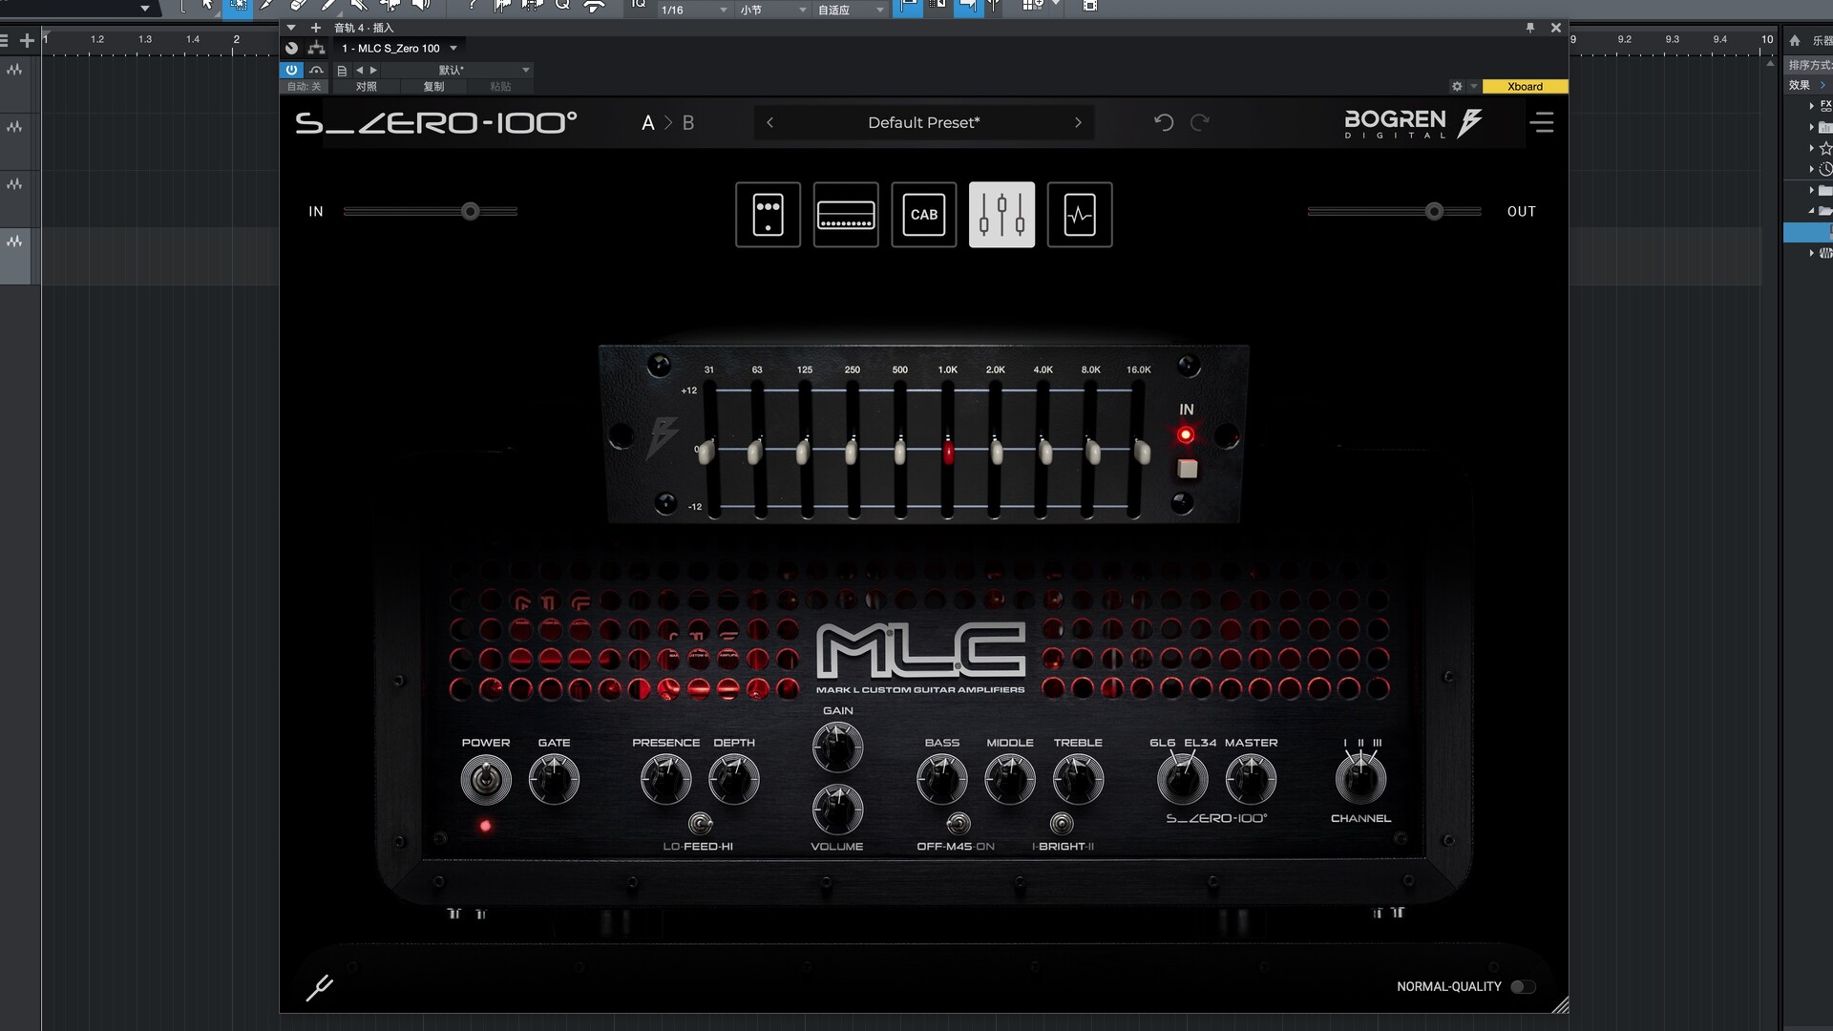Click the GAIN knob on amp
This screenshot has height=1031, width=1833.
coord(837,747)
